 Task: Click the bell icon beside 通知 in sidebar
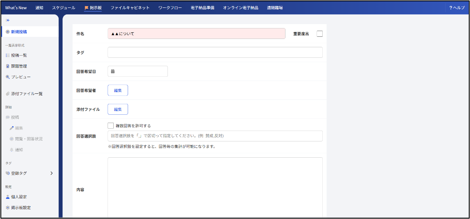[12, 150]
